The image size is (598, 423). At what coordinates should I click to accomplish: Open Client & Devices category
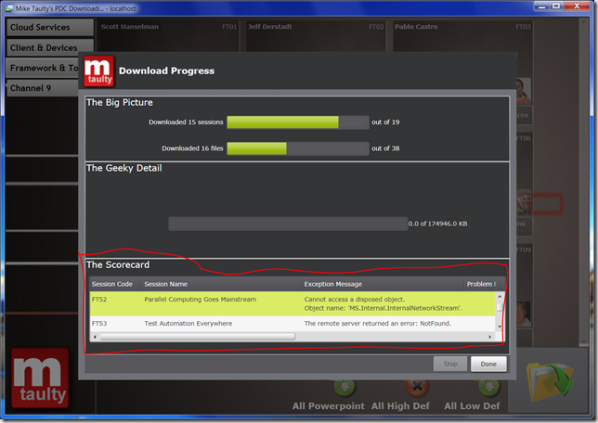tap(50, 48)
